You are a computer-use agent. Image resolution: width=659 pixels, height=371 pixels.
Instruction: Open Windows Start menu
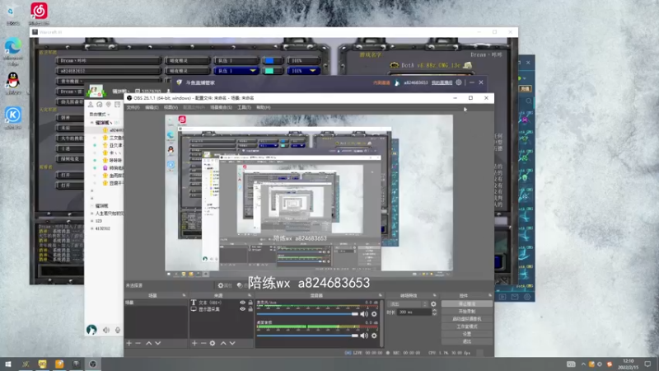point(8,364)
